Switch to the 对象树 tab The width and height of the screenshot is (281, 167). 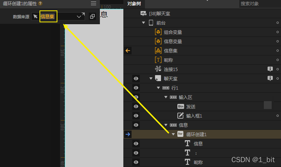pyautogui.click(x=134, y=4)
